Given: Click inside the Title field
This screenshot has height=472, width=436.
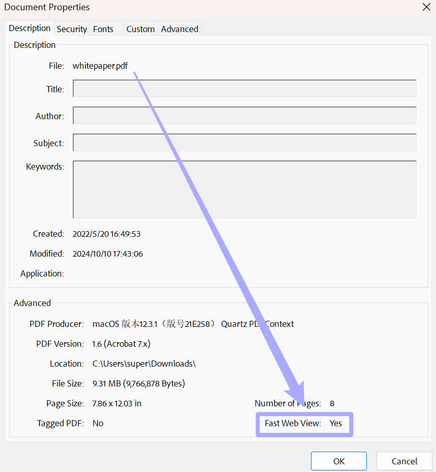Looking at the screenshot, I should [x=244, y=88].
